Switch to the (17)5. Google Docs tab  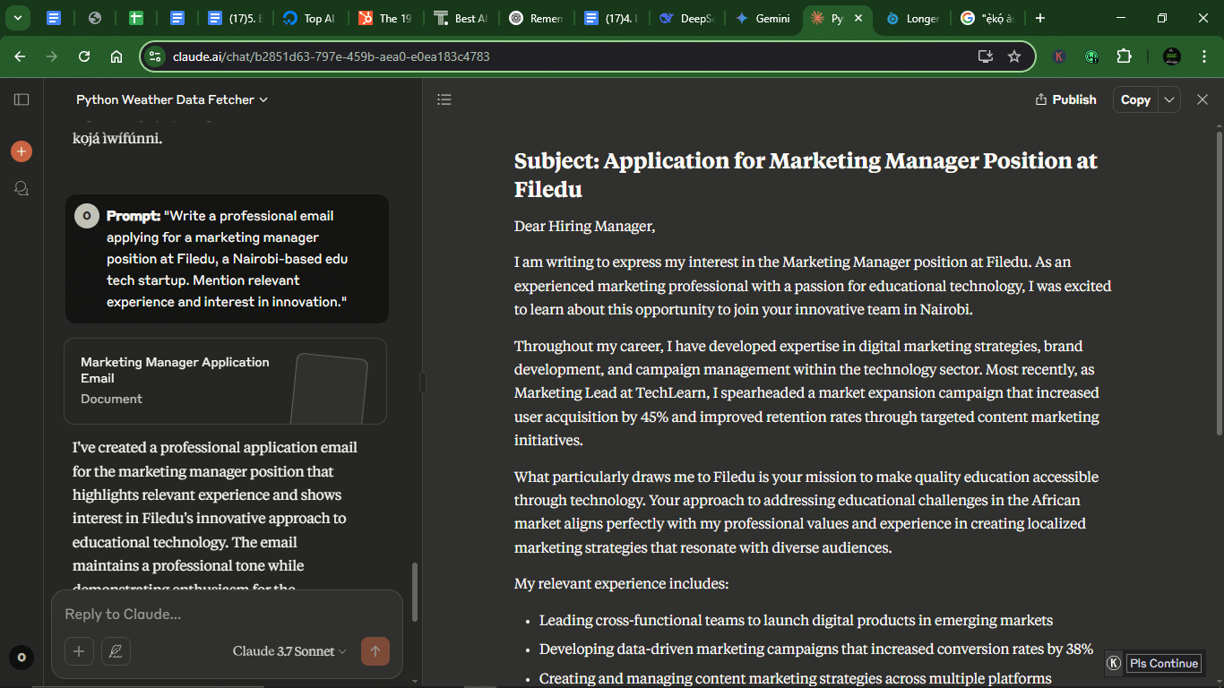click(236, 18)
